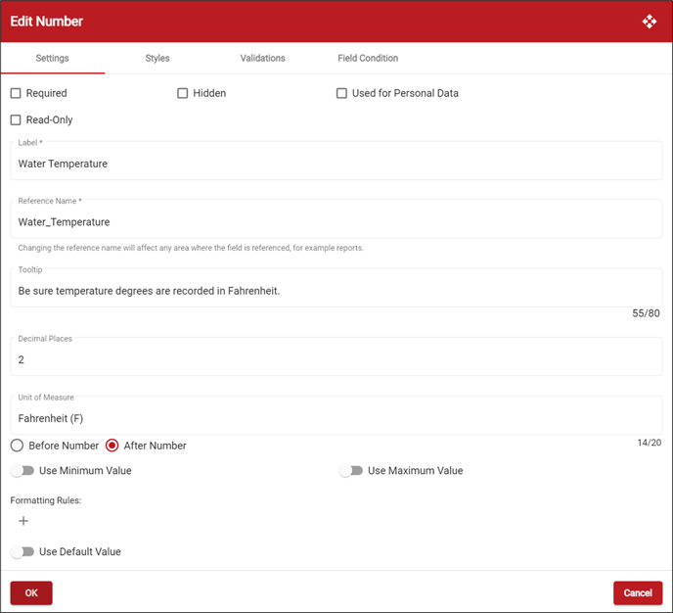This screenshot has height=613, width=673.
Task: Toggle Use Minimum Value switch
Action: point(22,471)
